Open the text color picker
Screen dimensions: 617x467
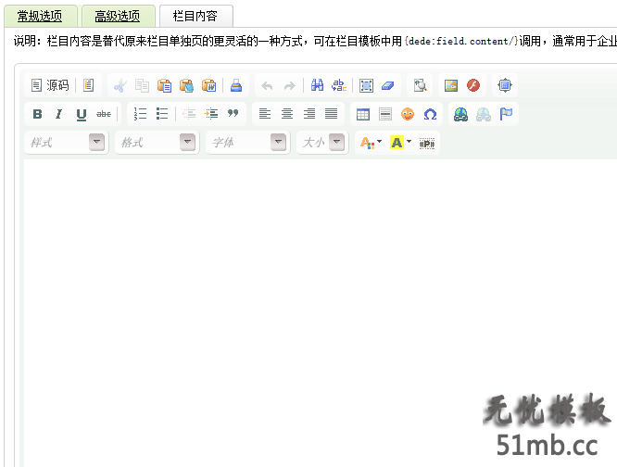pos(371,143)
